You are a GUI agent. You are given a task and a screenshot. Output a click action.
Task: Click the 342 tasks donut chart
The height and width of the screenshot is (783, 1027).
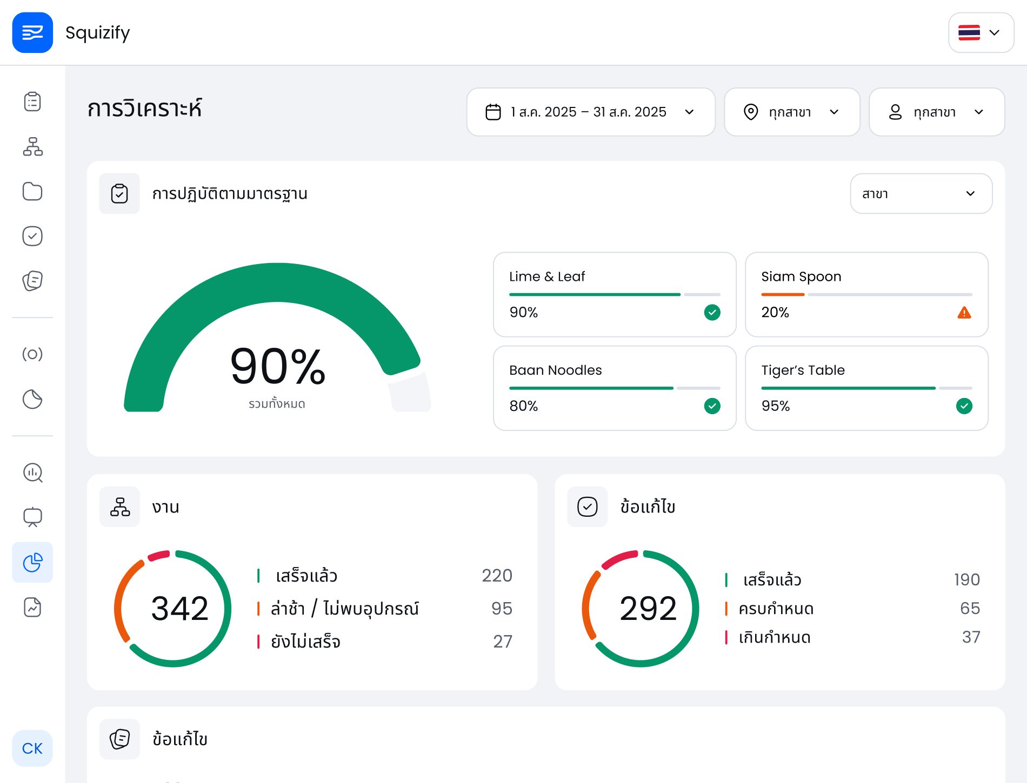tap(173, 609)
